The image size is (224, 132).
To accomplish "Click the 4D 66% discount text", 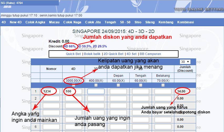I will coord(70,46).
